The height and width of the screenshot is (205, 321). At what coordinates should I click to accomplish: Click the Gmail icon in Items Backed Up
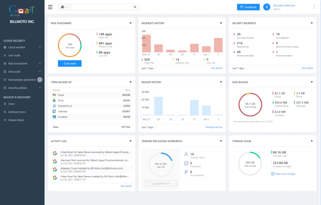[54, 95]
